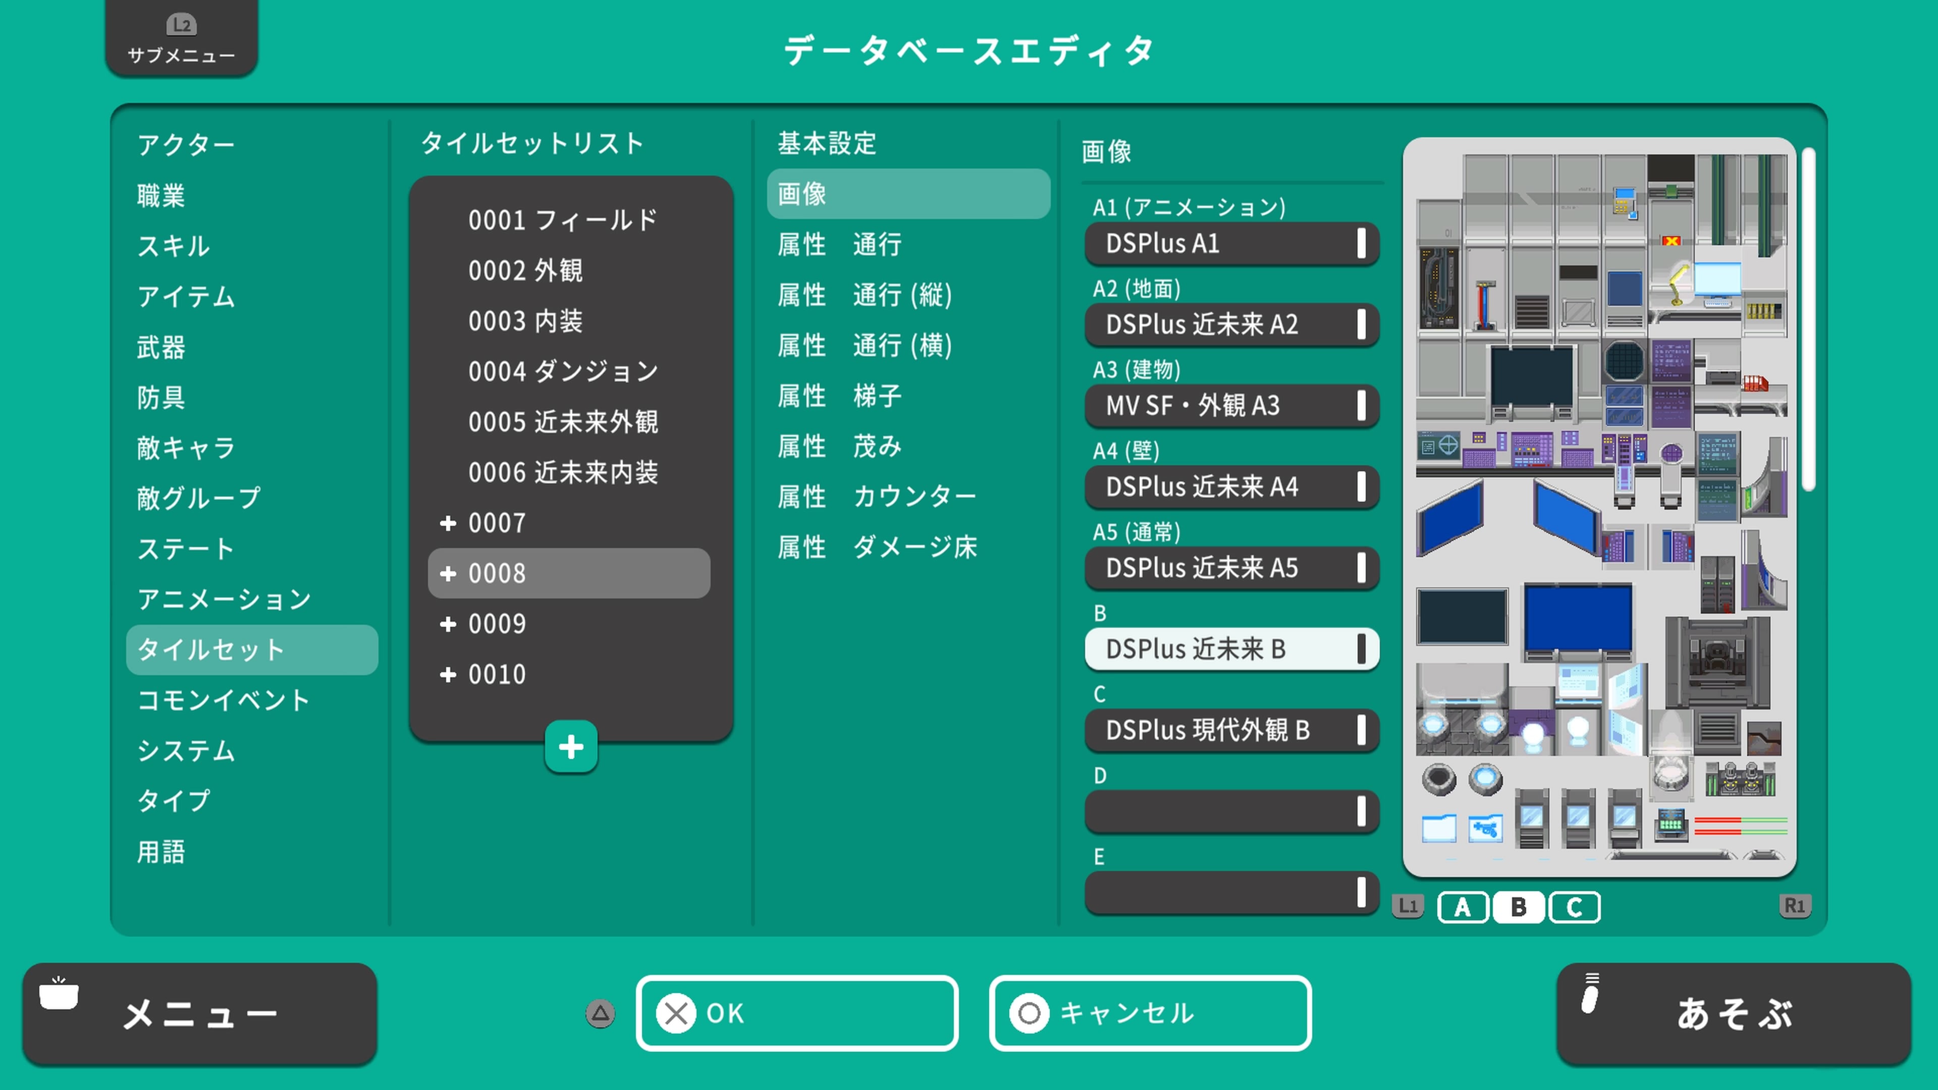1938x1090 pixels.
Task: Open the A3 building image dropdown MV SF・外観 A3
Action: point(1231,406)
